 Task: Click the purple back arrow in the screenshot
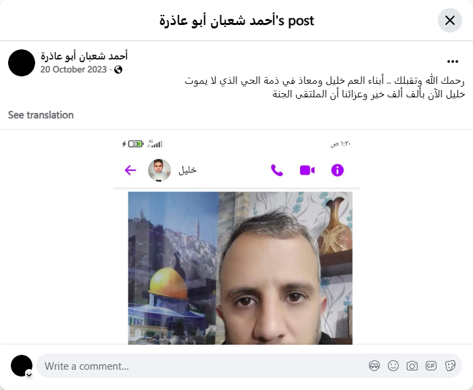130,170
